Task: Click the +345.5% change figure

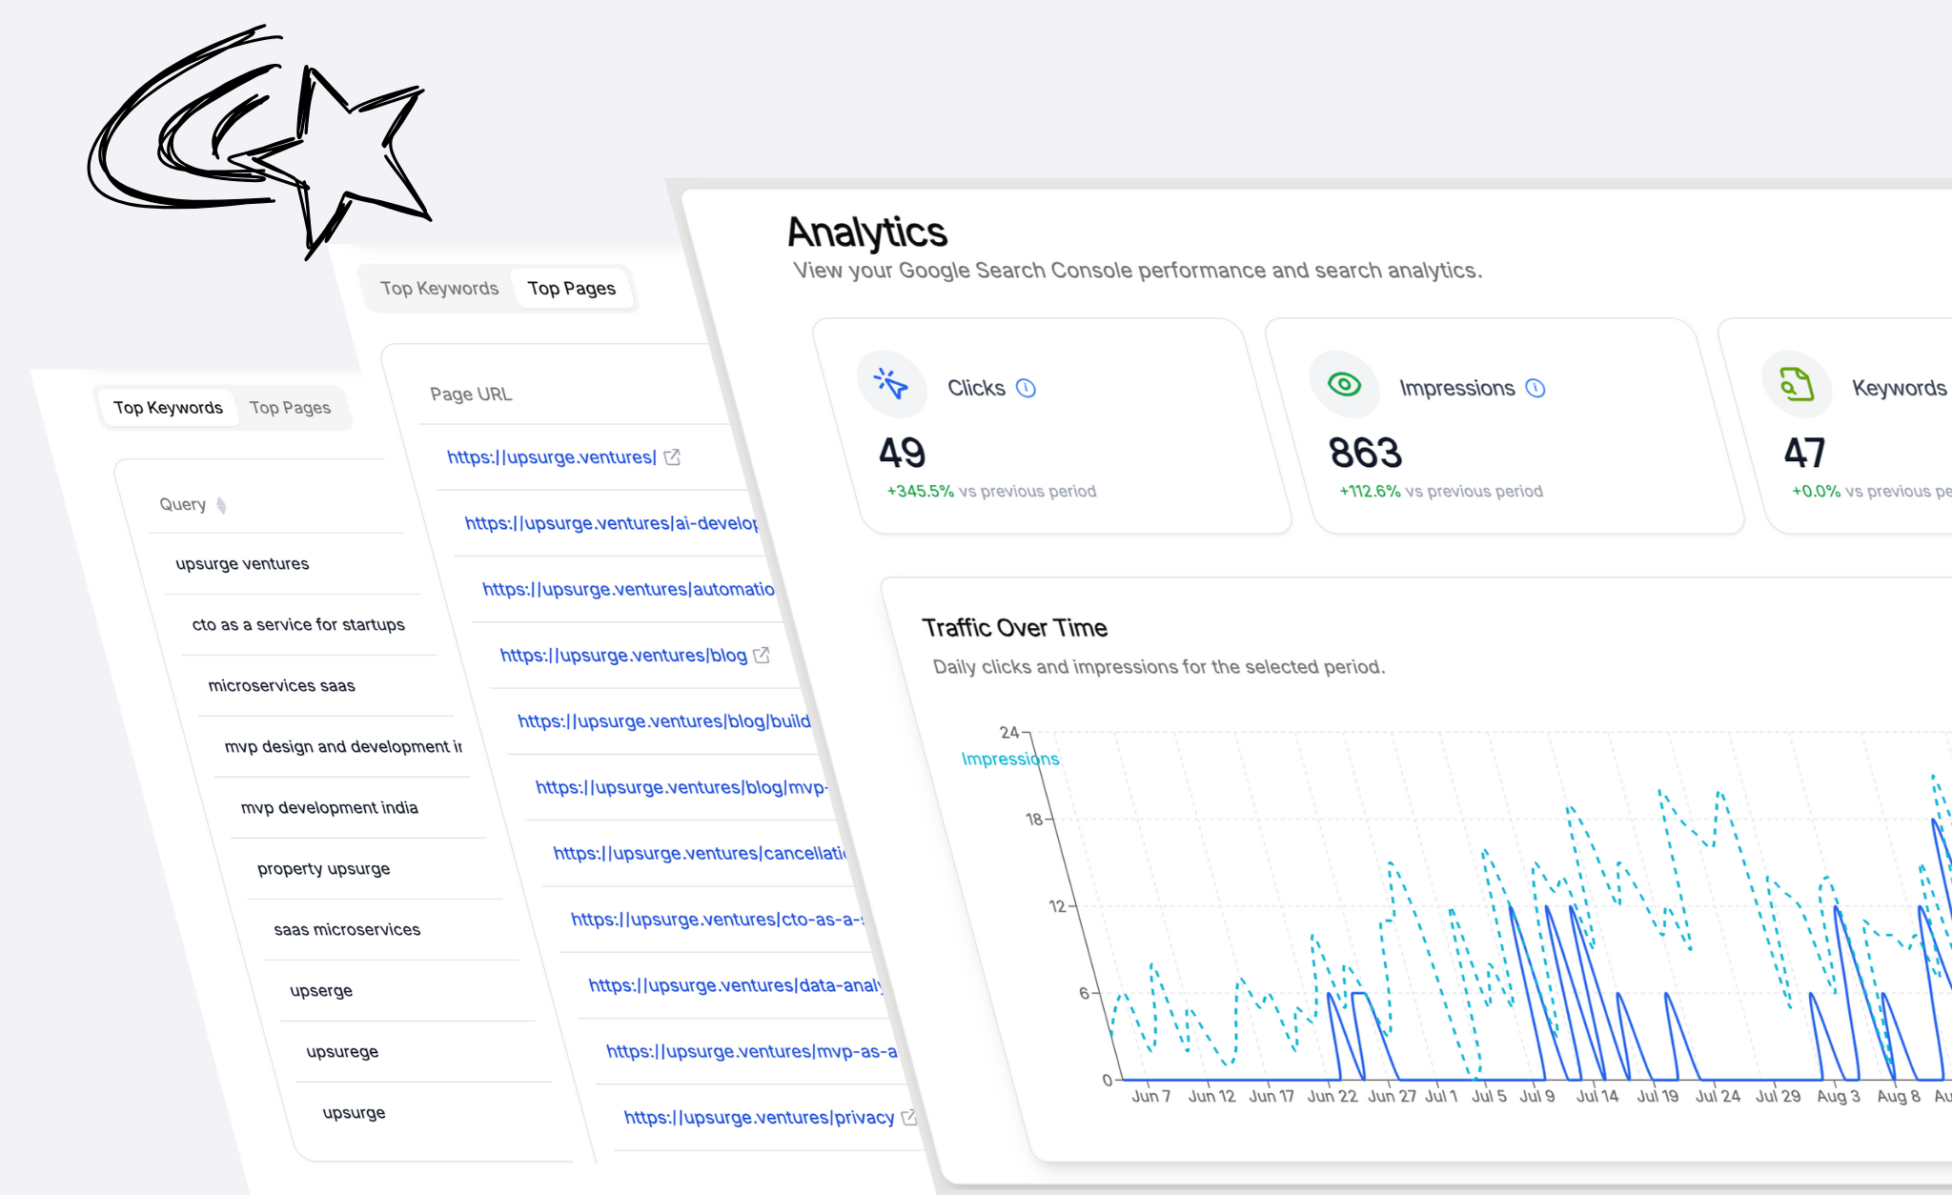Action: (920, 492)
